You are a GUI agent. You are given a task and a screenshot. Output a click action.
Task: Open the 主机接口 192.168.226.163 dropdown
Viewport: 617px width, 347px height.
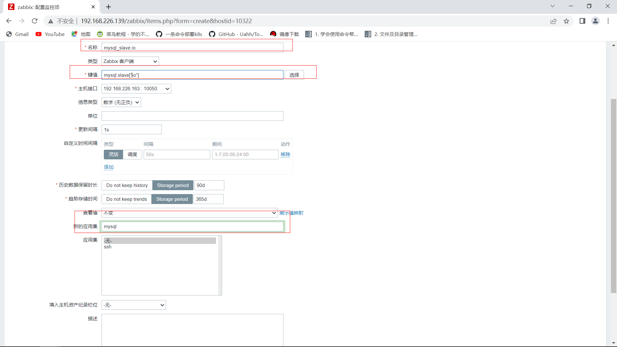(136, 89)
